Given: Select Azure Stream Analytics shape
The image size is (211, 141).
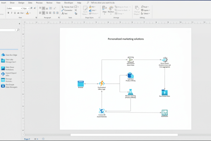Looking at the screenshot, I should pyautogui.click(x=165, y=59).
